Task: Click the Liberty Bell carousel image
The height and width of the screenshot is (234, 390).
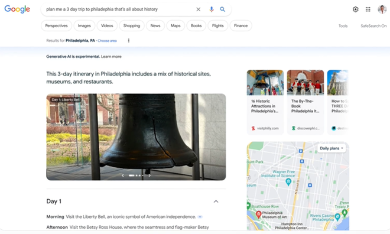Action: [136, 137]
